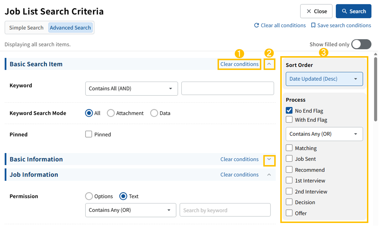Toggle the Show filled only switch
The height and width of the screenshot is (229, 379).
point(361,44)
